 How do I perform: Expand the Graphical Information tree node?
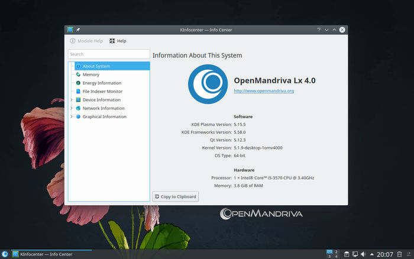pyautogui.click(x=72, y=116)
